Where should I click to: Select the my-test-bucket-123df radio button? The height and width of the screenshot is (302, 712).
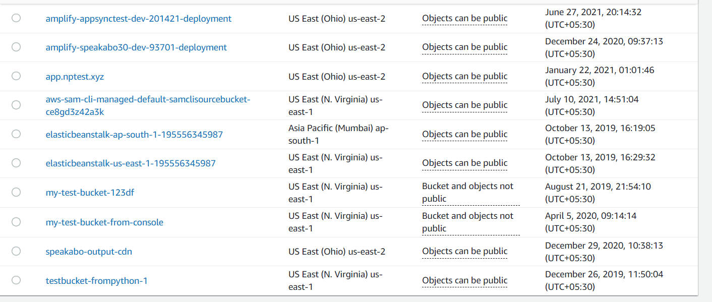click(16, 192)
